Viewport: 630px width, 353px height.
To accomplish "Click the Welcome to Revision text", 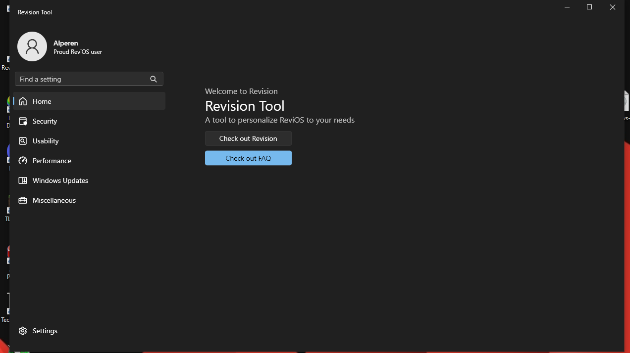I will 241,91.
